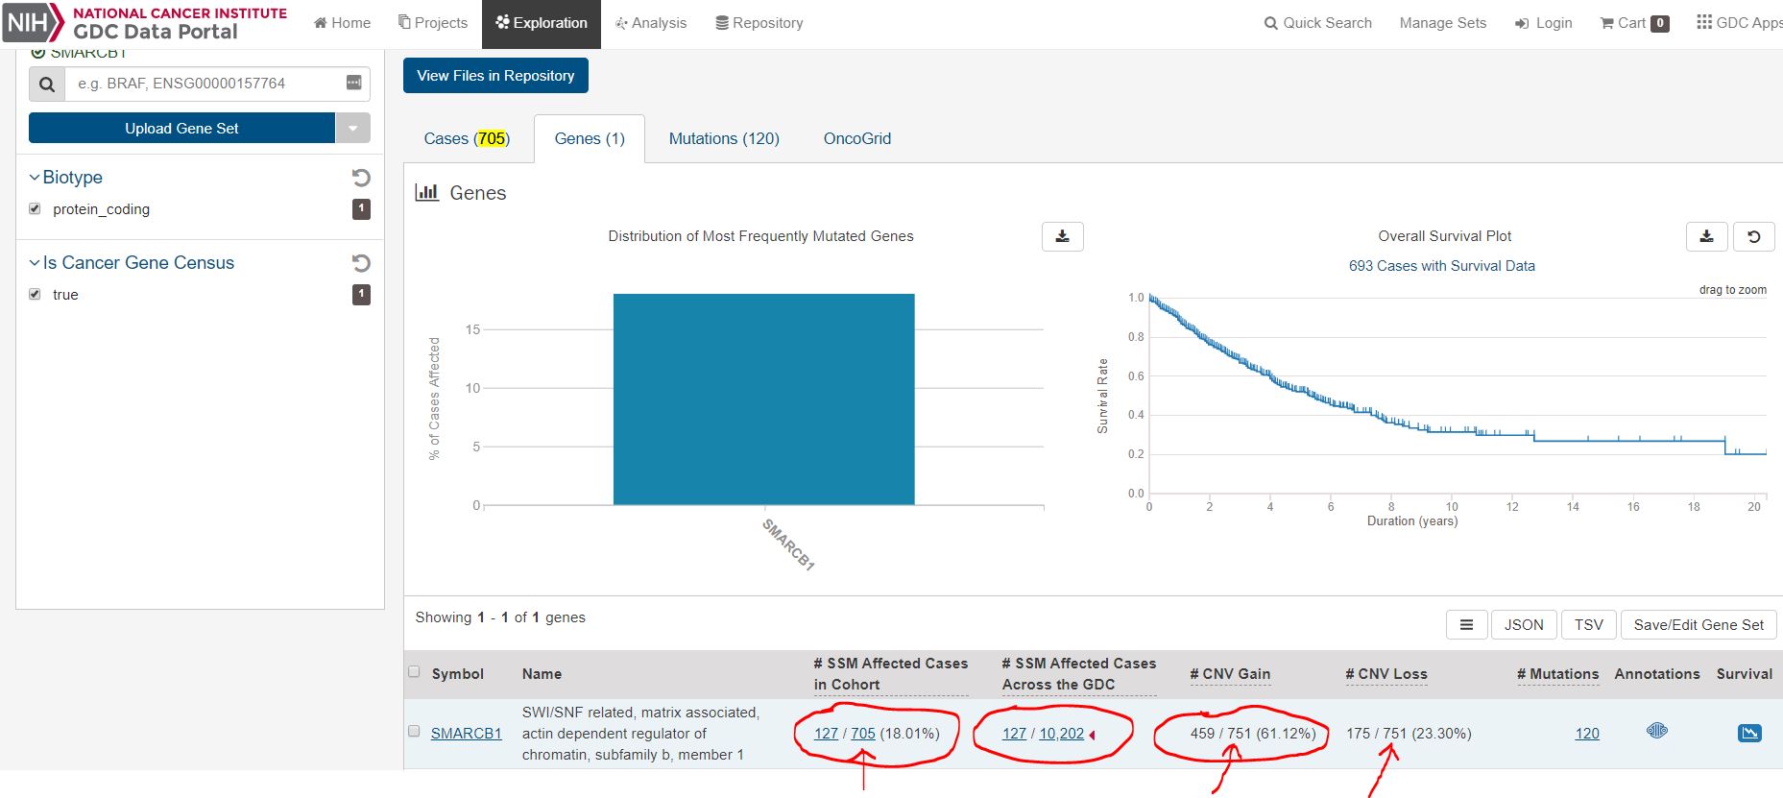Open the 120 mutations link
Image resolution: width=1783 pixels, height=798 pixels.
[1587, 734]
